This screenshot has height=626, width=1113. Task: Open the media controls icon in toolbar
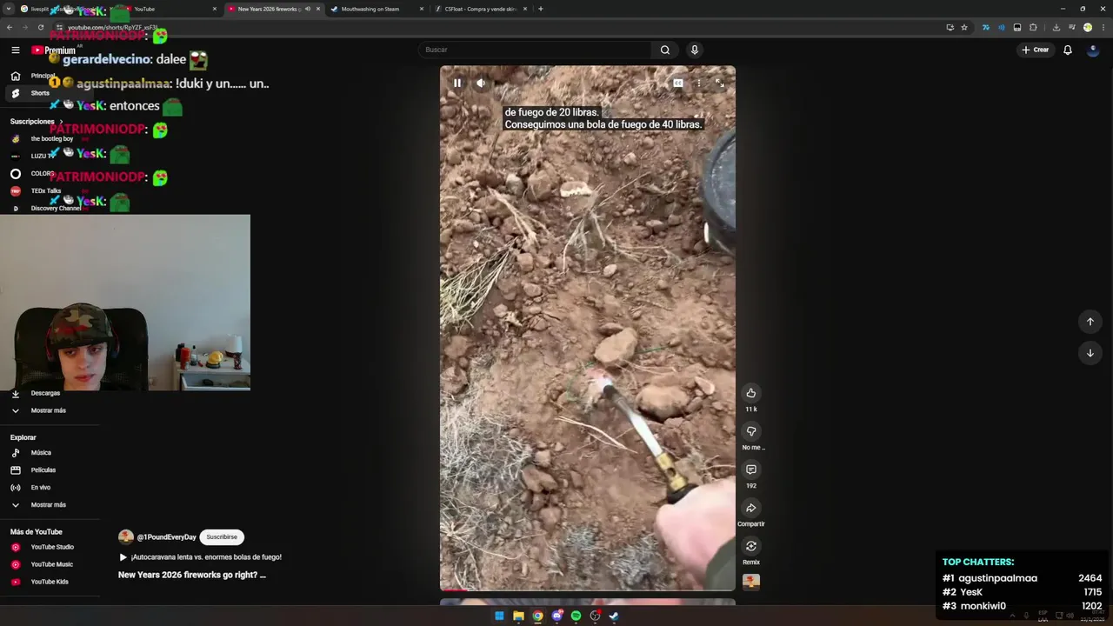click(x=1071, y=27)
